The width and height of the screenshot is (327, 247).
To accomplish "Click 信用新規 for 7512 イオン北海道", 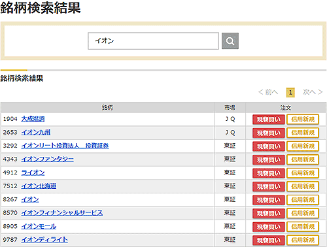I will (303, 186).
